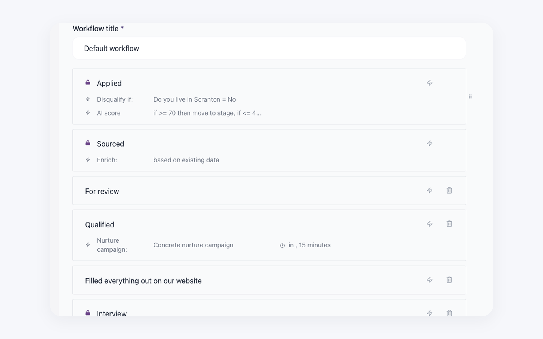
Task: Add automation to the For review stage
Action: (430, 190)
